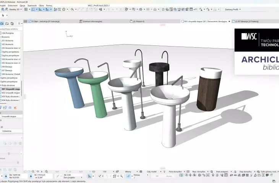
Task: Open the Teamwork menu
Action: pos(32,5)
